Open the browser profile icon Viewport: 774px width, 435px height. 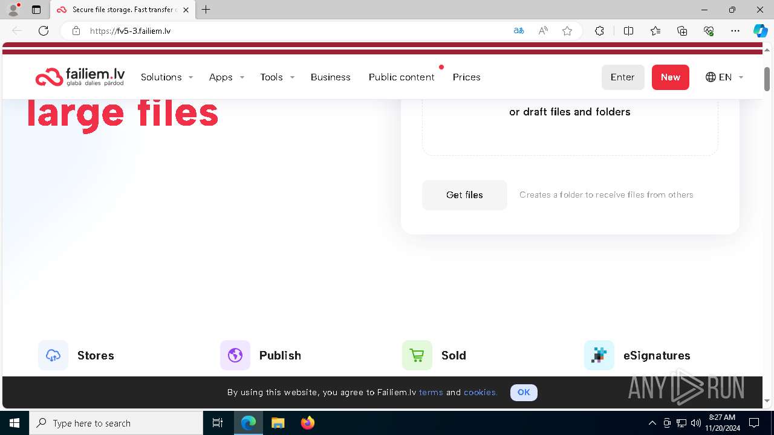pos(13,10)
